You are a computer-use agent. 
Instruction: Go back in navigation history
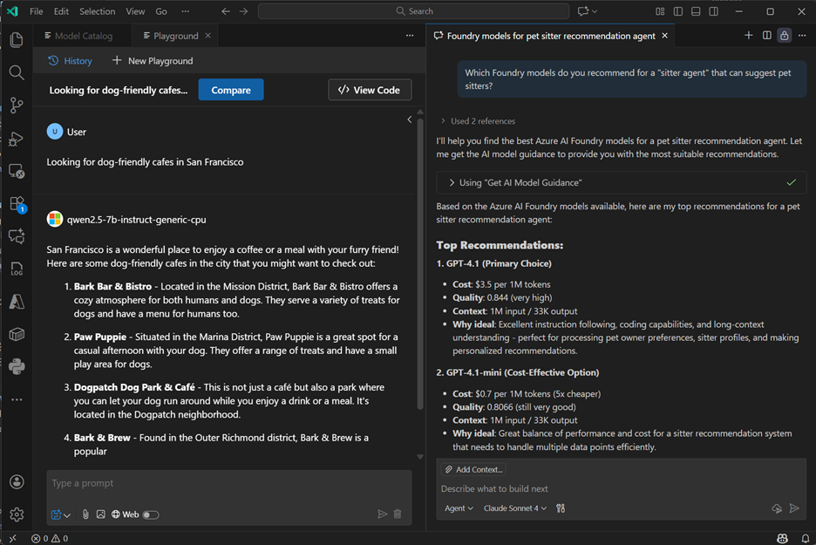coord(225,11)
